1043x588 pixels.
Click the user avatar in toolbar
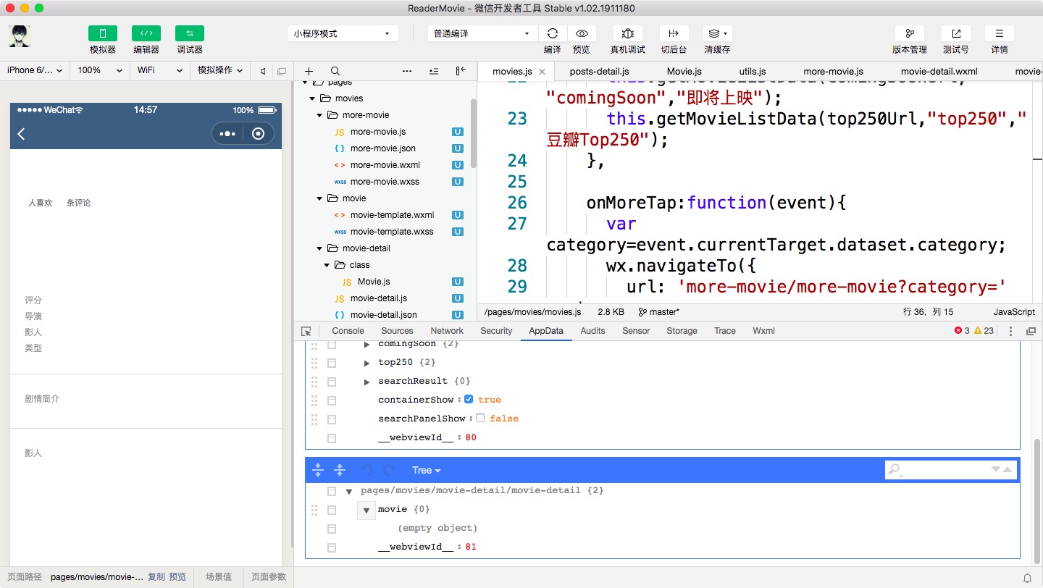(x=20, y=36)
